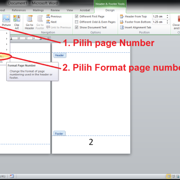The image size is (180, 180).
Task: Toggle the Different First Page checkbox
Action: pyautogui.click(x=77, y=16)
